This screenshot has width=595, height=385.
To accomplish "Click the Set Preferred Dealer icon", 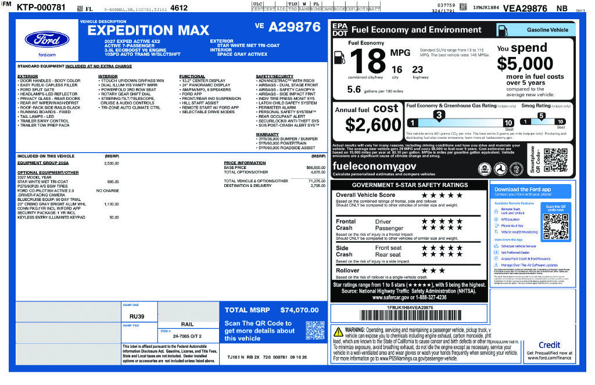I will click(x=496, y=252).
